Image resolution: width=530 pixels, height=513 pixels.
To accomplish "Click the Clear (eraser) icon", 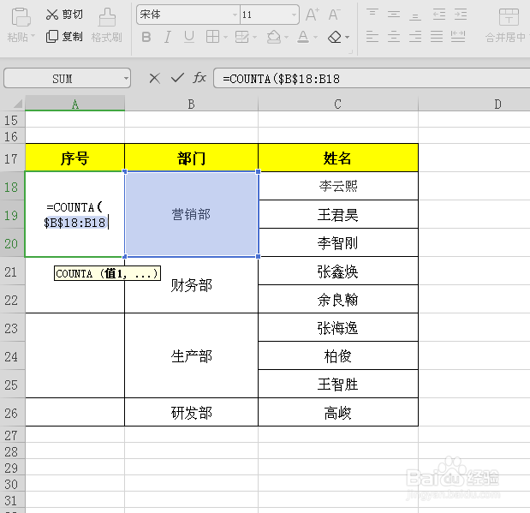I will click(x=335, y=37).
